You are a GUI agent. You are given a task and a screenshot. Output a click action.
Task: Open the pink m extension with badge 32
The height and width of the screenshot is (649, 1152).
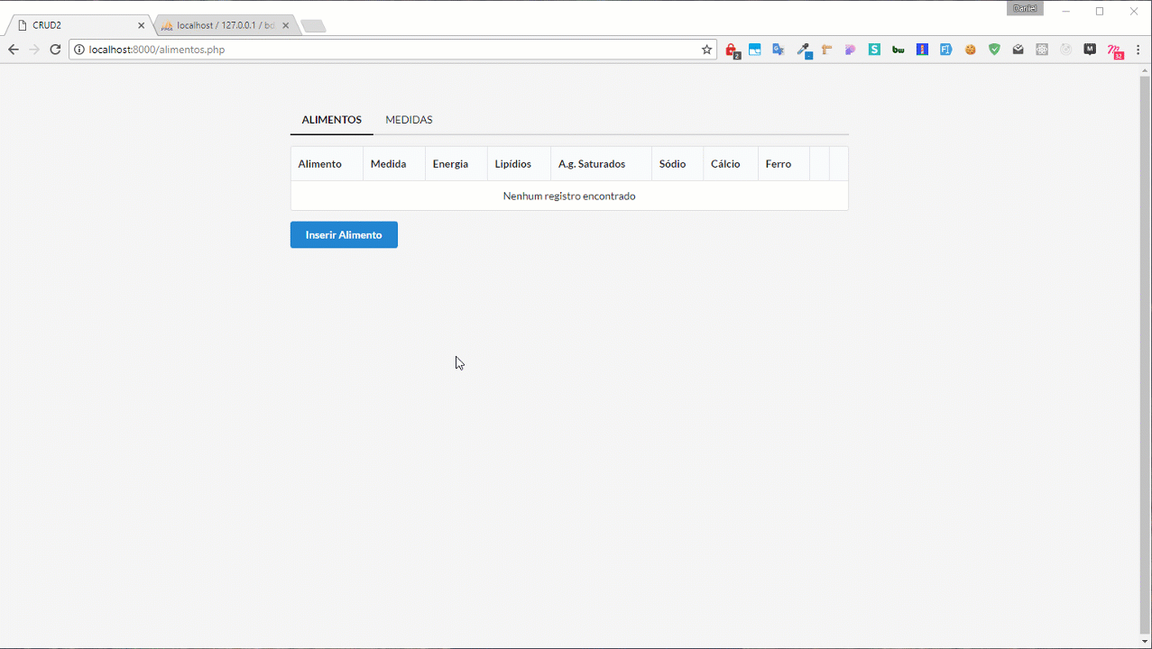[x=1115, y=50]
